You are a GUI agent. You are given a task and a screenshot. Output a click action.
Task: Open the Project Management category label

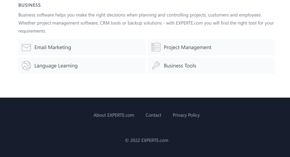[x=187, y=48]
